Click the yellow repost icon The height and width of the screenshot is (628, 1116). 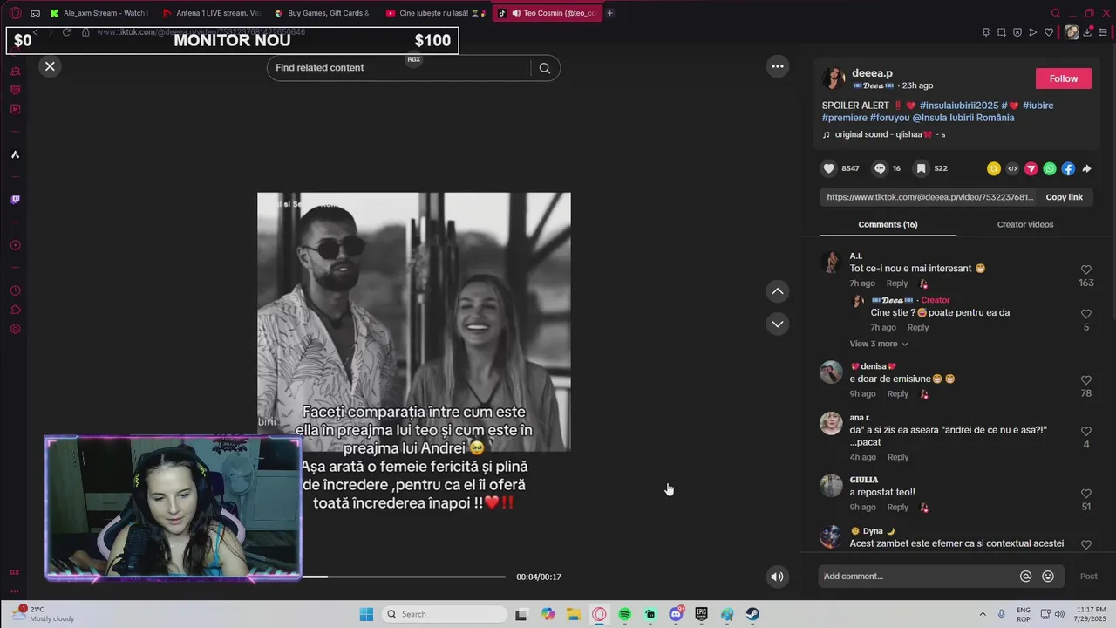point(993,169)
